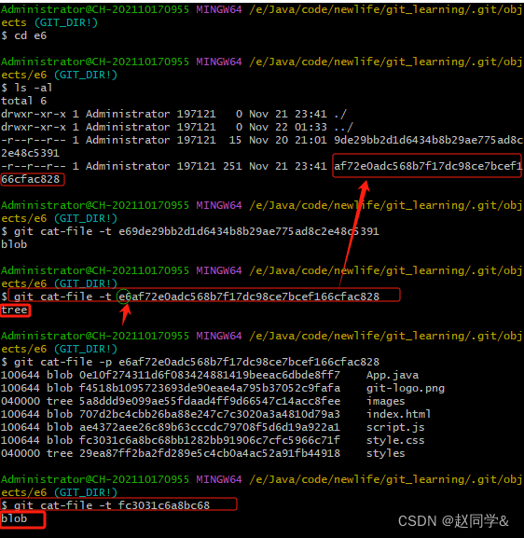Click "blob" output below the e69de29 command

point(14,244)
